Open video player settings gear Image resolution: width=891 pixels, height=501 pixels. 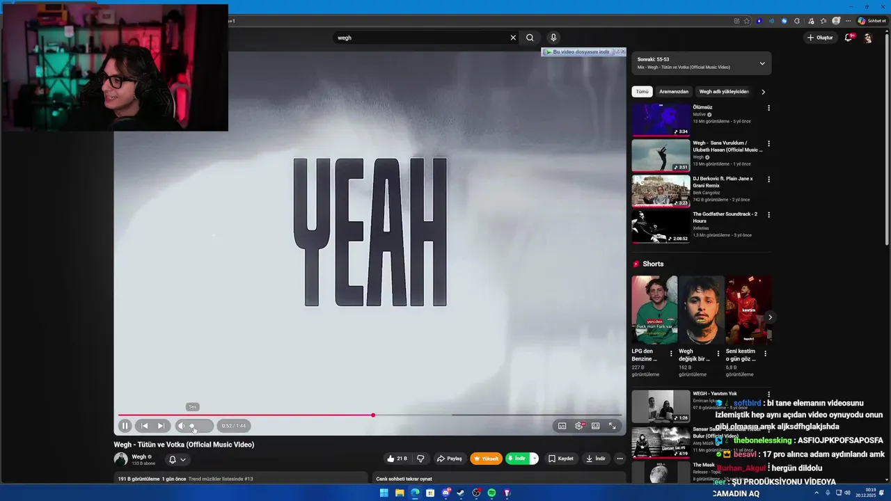coord(579,426)
